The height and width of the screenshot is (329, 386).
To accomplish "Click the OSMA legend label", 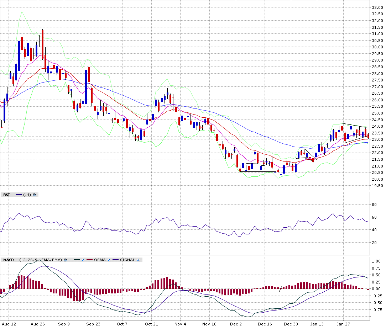I will pyautogui.click(x=100, y=260).
